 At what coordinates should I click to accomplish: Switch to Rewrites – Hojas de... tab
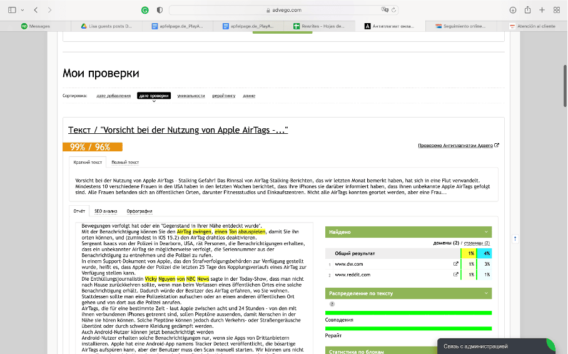click(319, 26)
